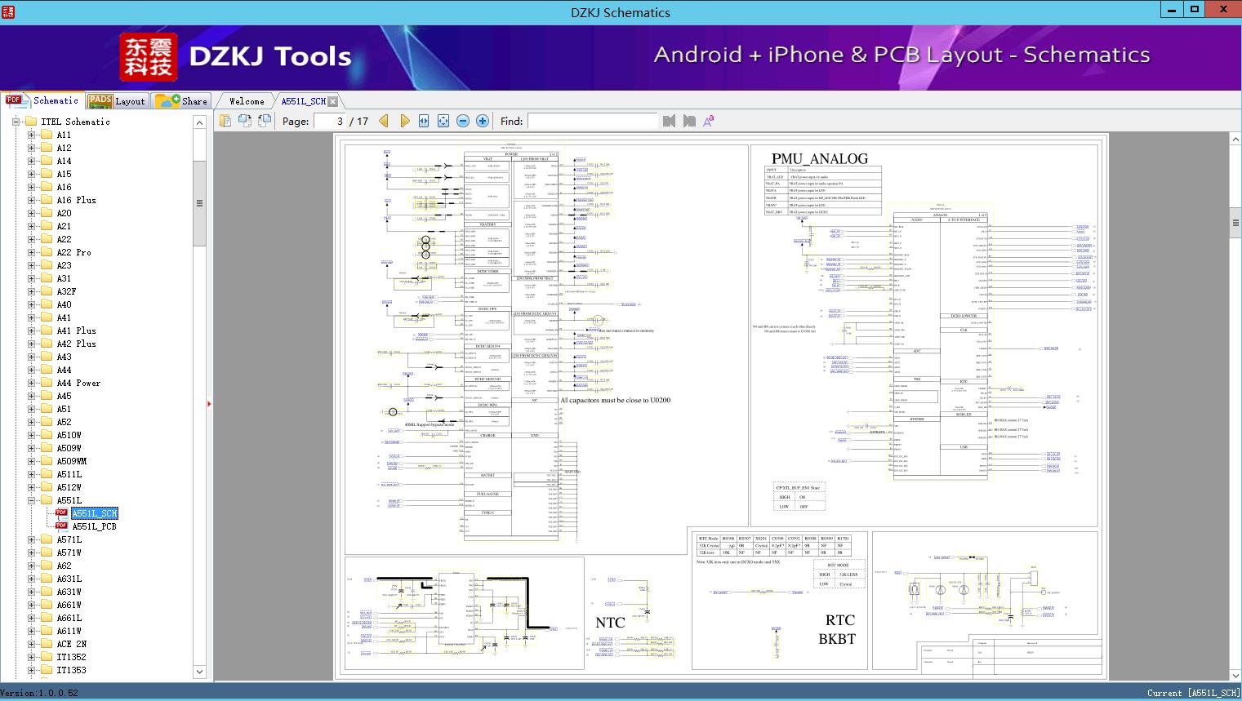Click the fit width icon

coord(424,121)
